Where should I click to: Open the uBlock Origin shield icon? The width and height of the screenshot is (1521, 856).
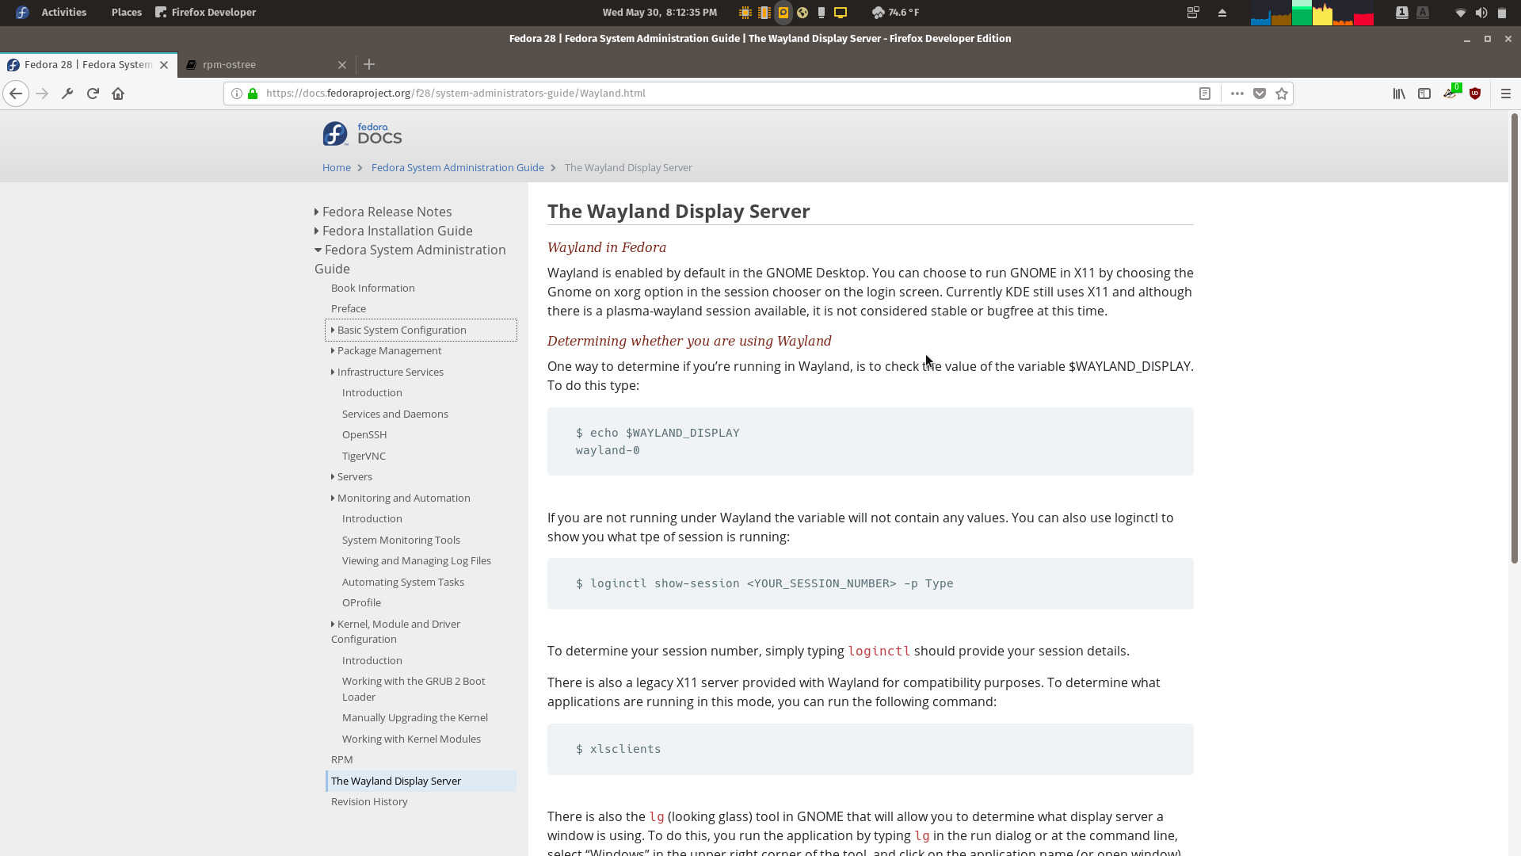pyautogui.click(x=1475, y=94)
